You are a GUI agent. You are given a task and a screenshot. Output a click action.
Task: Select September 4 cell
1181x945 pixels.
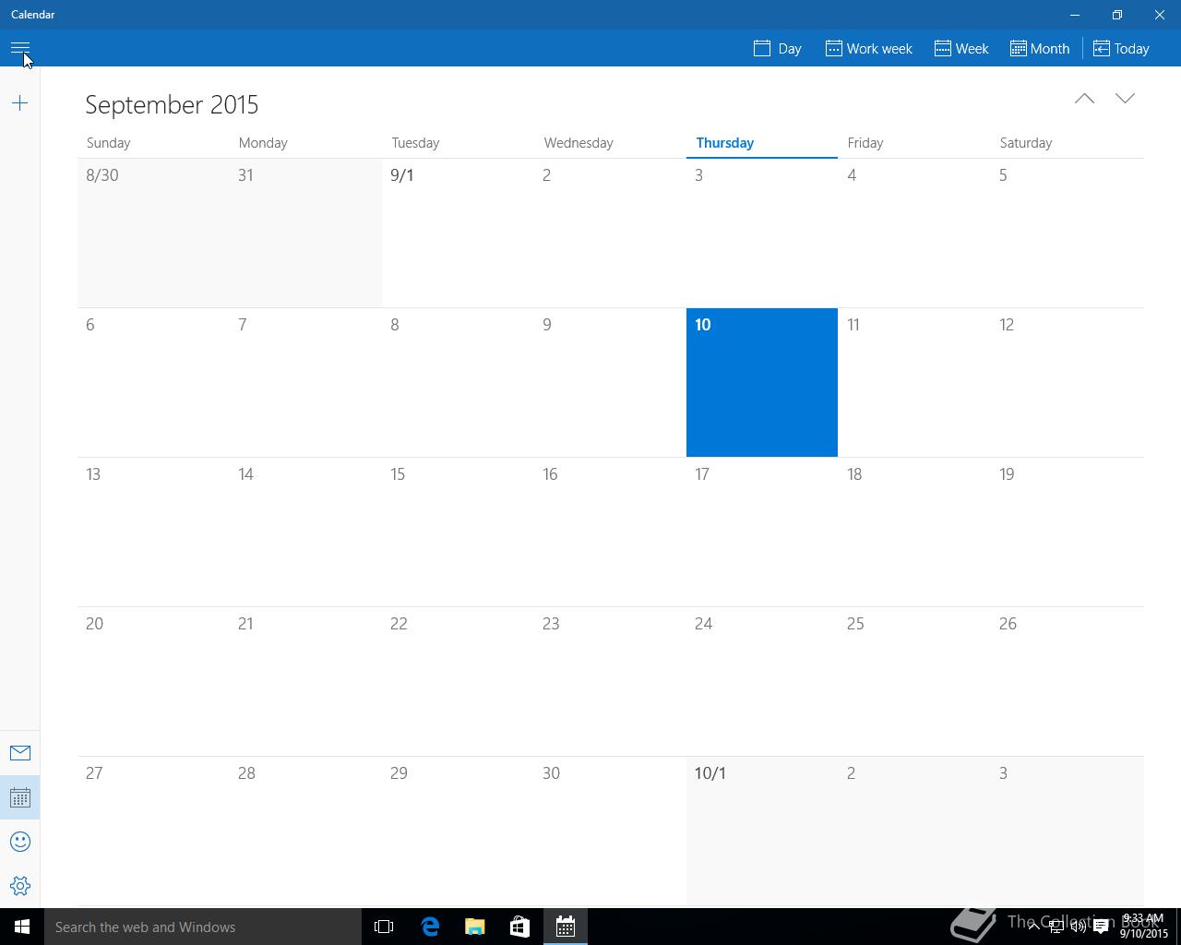click(x=914, y=233)
